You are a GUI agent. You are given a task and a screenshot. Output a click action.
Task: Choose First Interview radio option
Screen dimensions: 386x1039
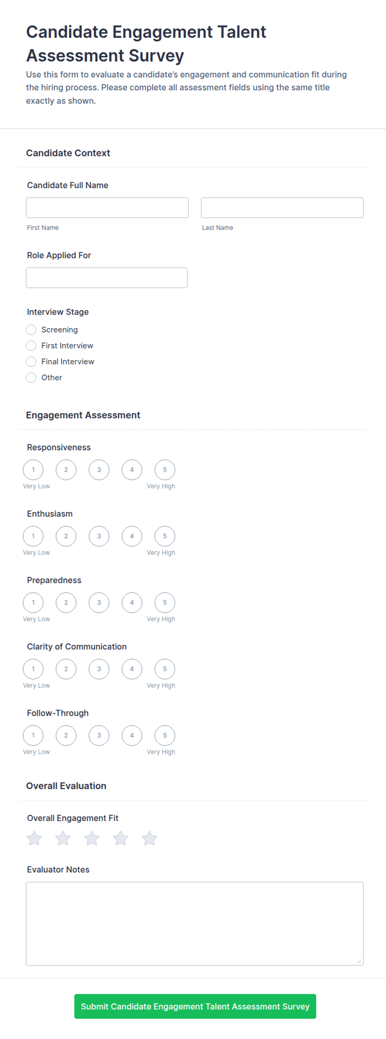(31, 346)
